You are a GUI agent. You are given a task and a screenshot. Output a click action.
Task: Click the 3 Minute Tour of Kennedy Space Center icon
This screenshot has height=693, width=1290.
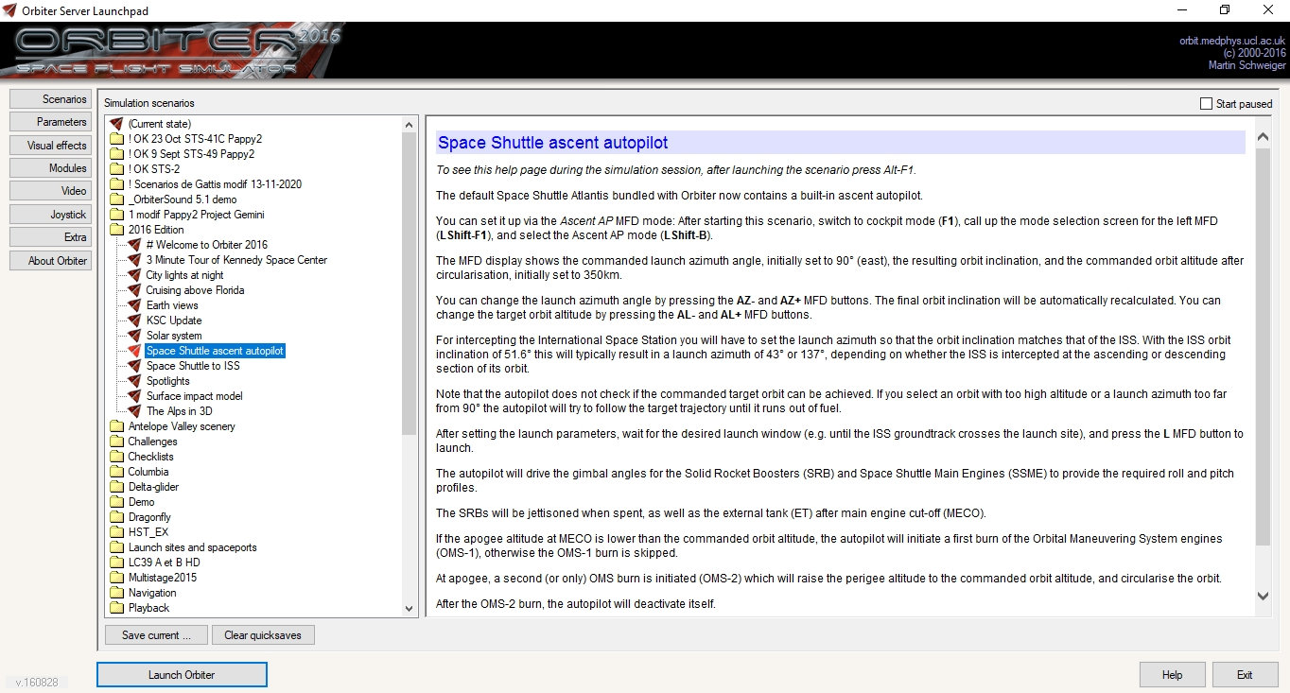point(134,260)
